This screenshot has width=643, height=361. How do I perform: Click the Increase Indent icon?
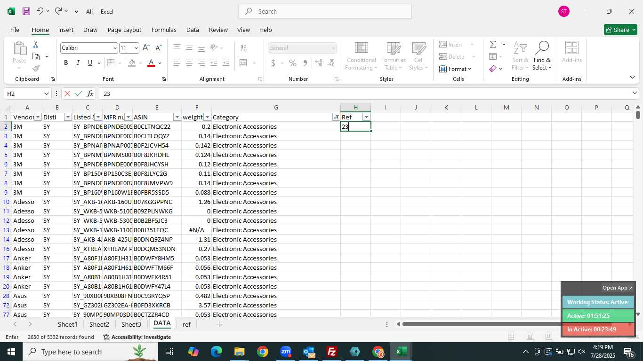coord(226,63)
